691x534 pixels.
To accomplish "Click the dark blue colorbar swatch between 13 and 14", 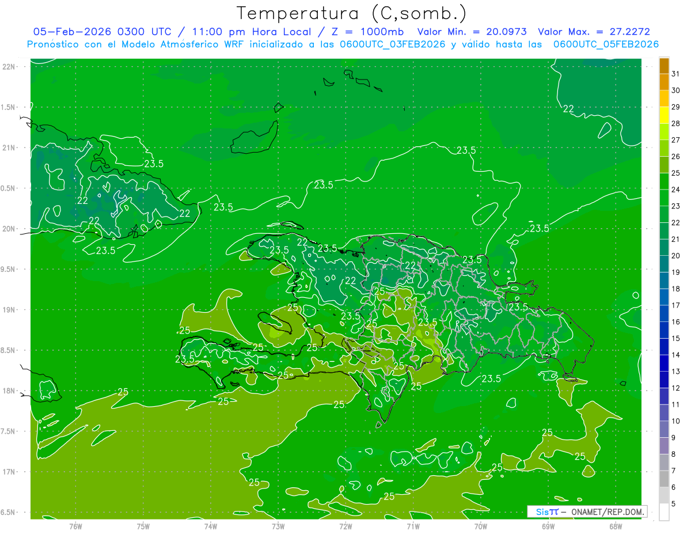I will 664,363.
